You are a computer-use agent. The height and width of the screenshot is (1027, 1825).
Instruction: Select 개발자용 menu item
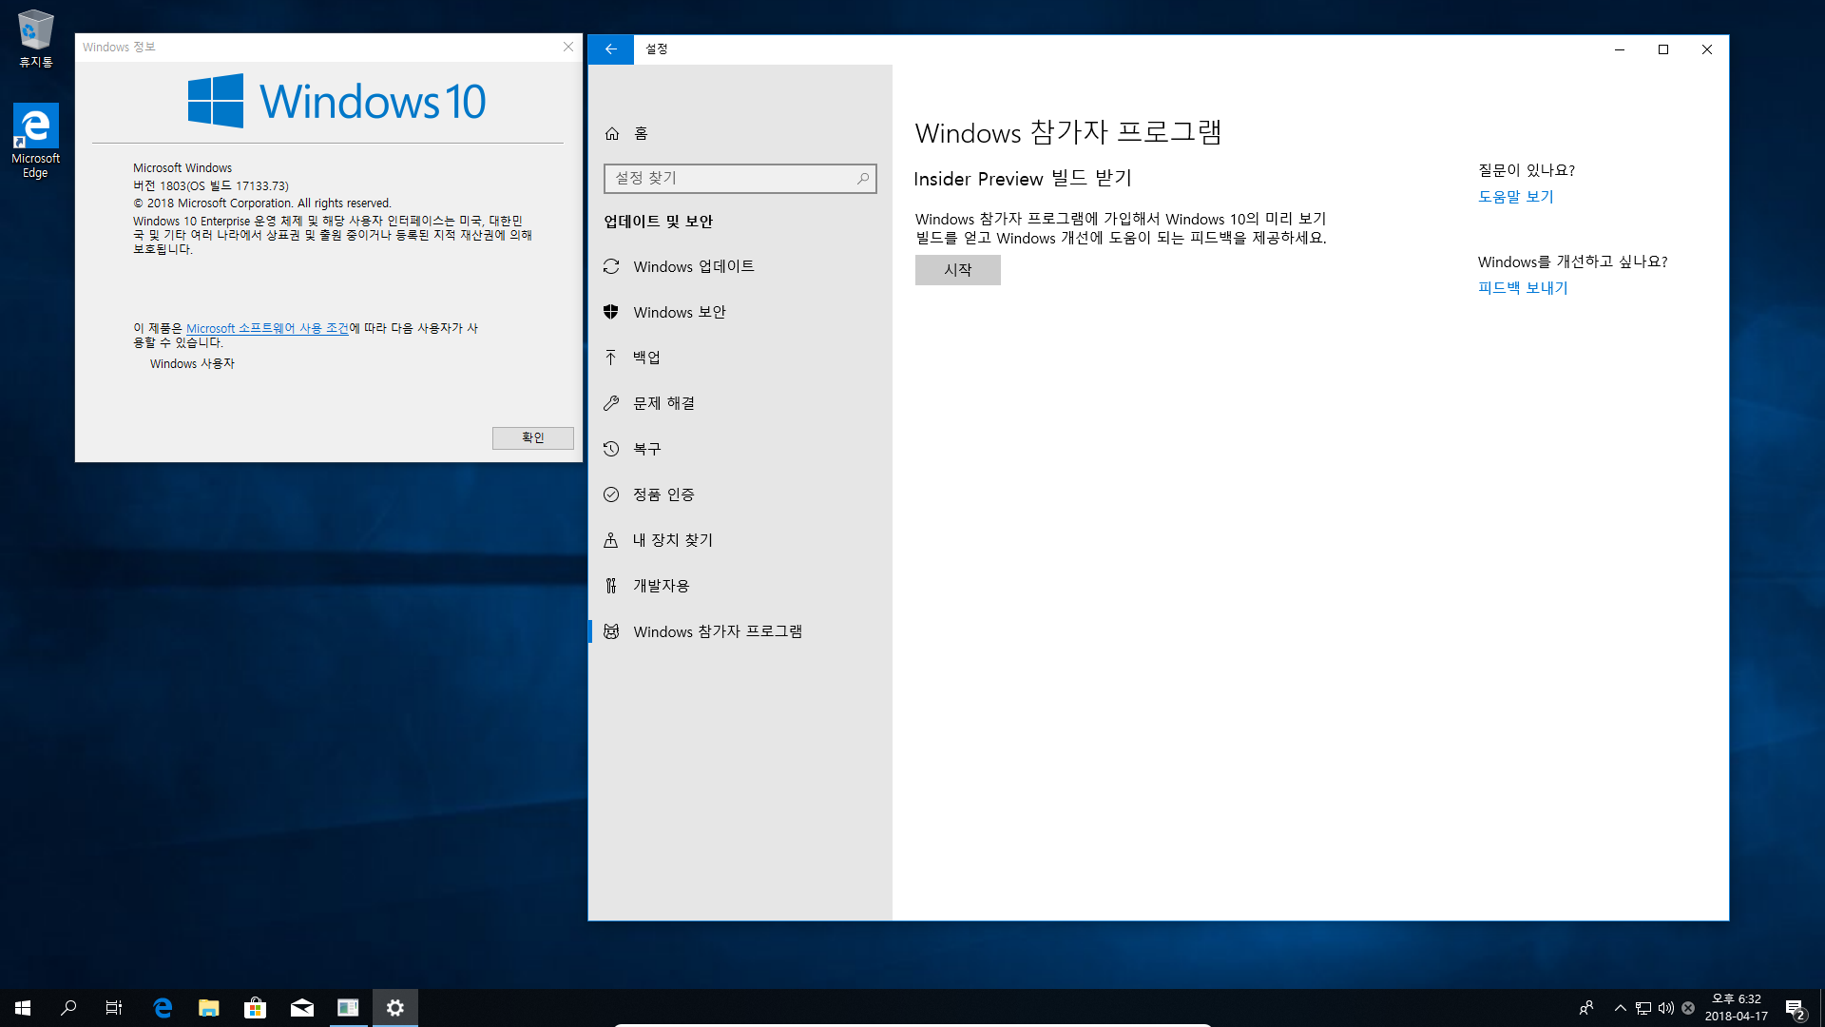pos(740,586)
